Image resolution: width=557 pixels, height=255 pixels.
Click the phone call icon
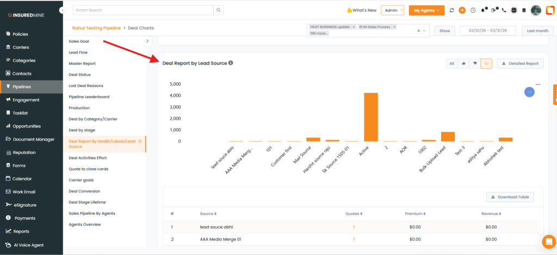pyautogui.click(x=504, y=10)
